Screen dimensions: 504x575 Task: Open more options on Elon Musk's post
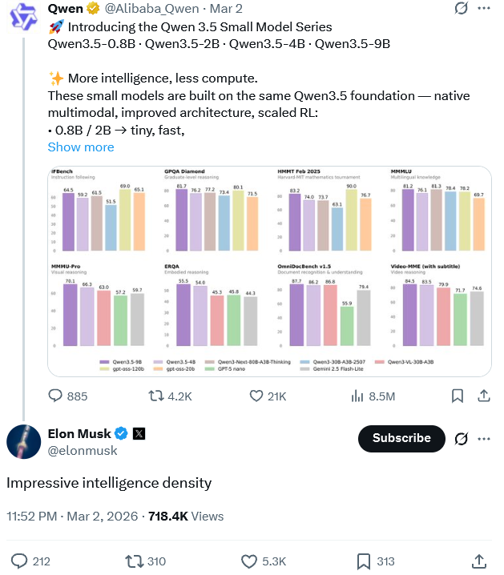[x=484, y=438]
